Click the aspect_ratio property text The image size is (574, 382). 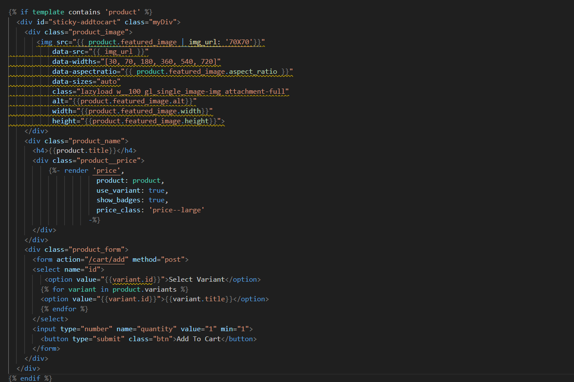point(253,71)
